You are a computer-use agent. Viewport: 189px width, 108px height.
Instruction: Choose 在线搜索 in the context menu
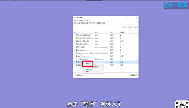pos(89,69)
